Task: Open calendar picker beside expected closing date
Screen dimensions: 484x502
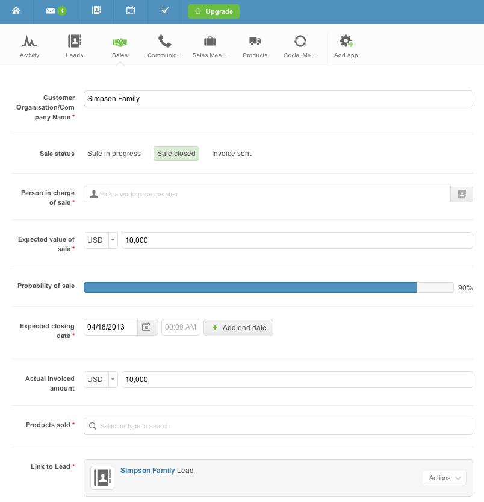Action: [146, 327]
